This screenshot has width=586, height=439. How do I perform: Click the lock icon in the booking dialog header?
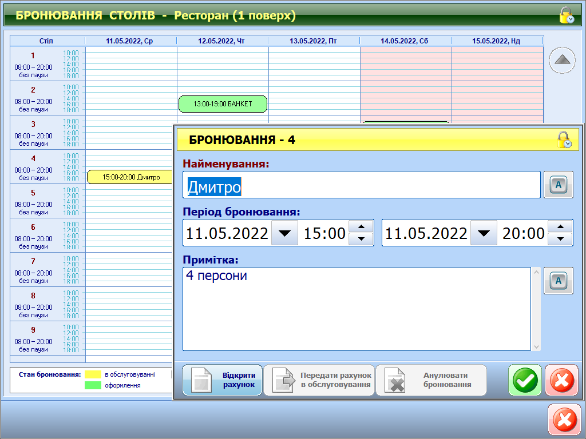click(x=564, y=140)
